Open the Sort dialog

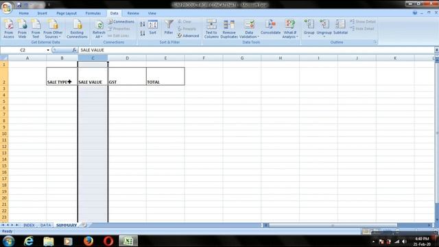coord(153,27)
